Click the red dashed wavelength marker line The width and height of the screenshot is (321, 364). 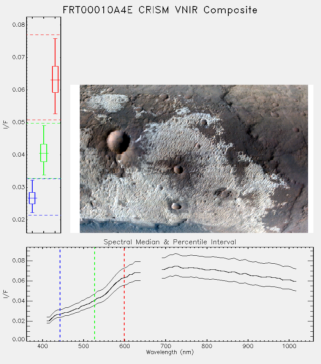pos(124,294)
